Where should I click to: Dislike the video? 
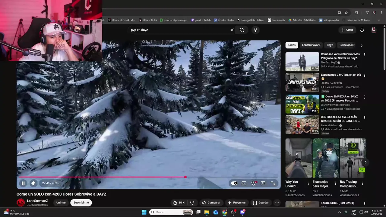tap(192, 203)
